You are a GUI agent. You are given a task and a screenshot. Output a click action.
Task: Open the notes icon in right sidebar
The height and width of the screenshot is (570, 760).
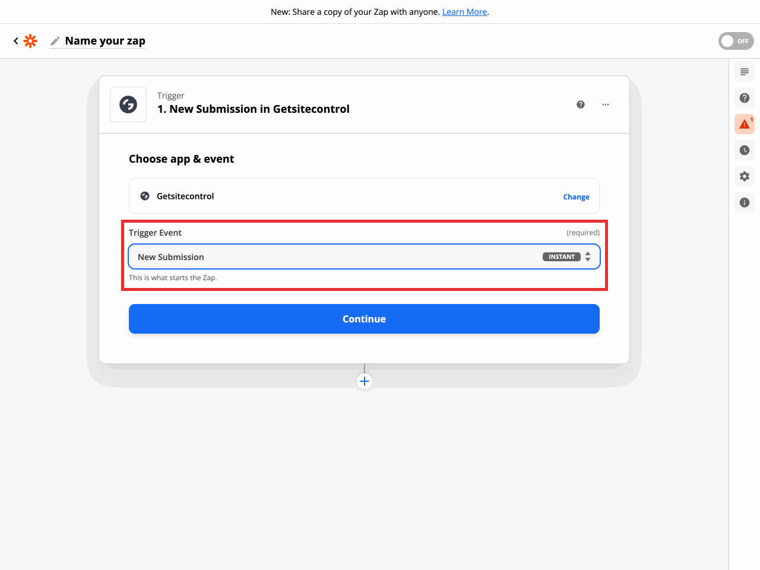pyautogui.click(x=745, y=72)
